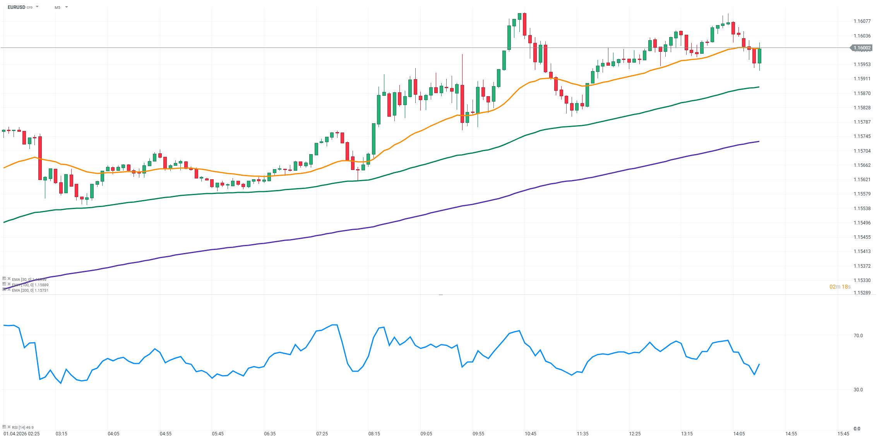Click the candle countdown timer 02m 18s
The height and width of the screenshot is (440, 877).
click(840, 287)
